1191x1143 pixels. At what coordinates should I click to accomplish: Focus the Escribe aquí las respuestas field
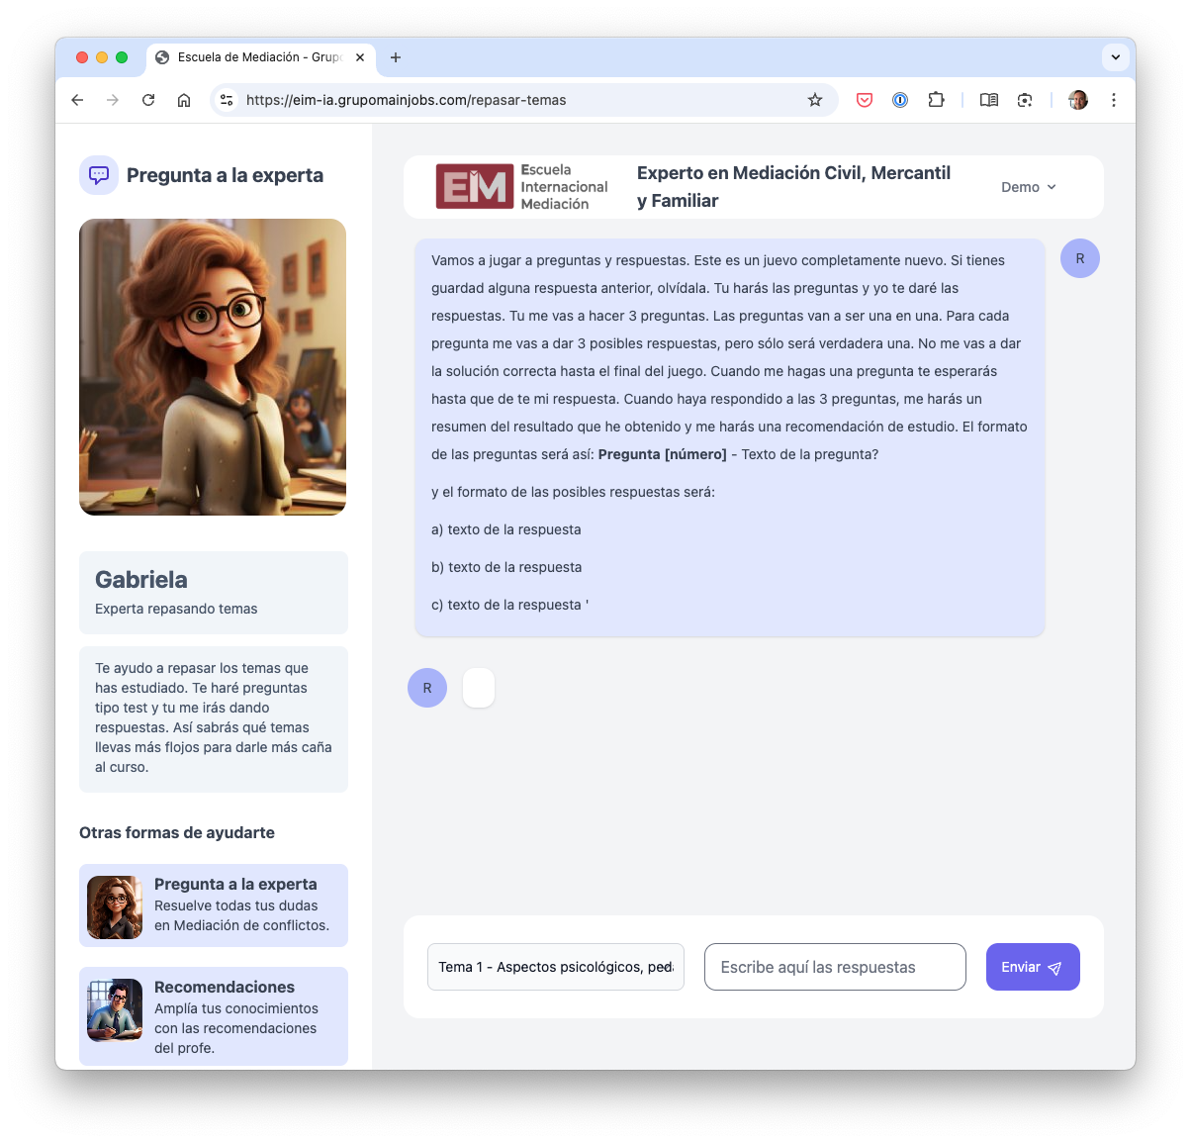835,967
